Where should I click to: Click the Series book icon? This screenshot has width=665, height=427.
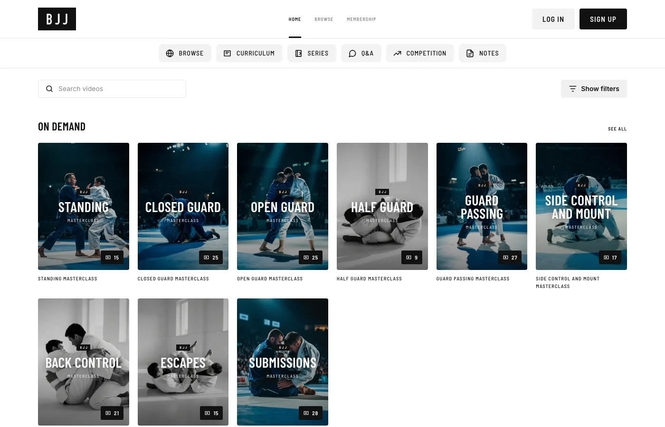(x=298, y=53)
